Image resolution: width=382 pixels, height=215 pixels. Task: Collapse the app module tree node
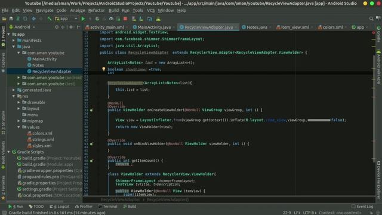(9, 35)
